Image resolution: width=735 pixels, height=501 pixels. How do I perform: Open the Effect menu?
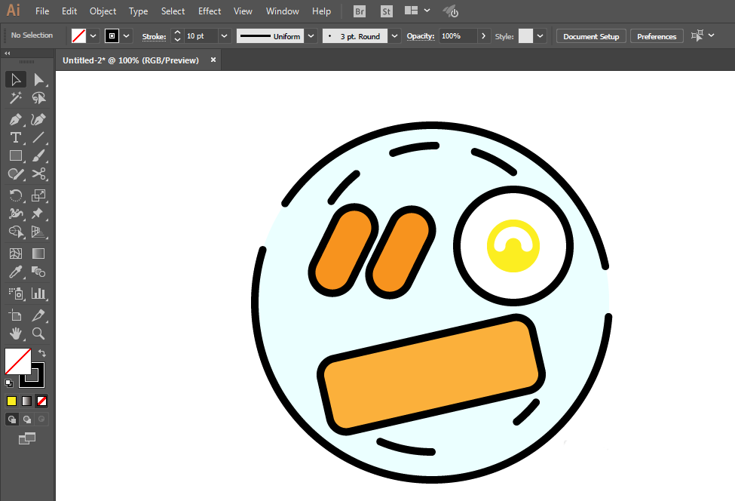pos(210,11)
